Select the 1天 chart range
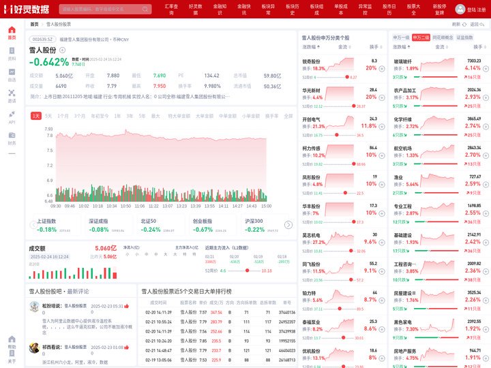The width and height of the screenshot is (491, 368). [36, 116]
